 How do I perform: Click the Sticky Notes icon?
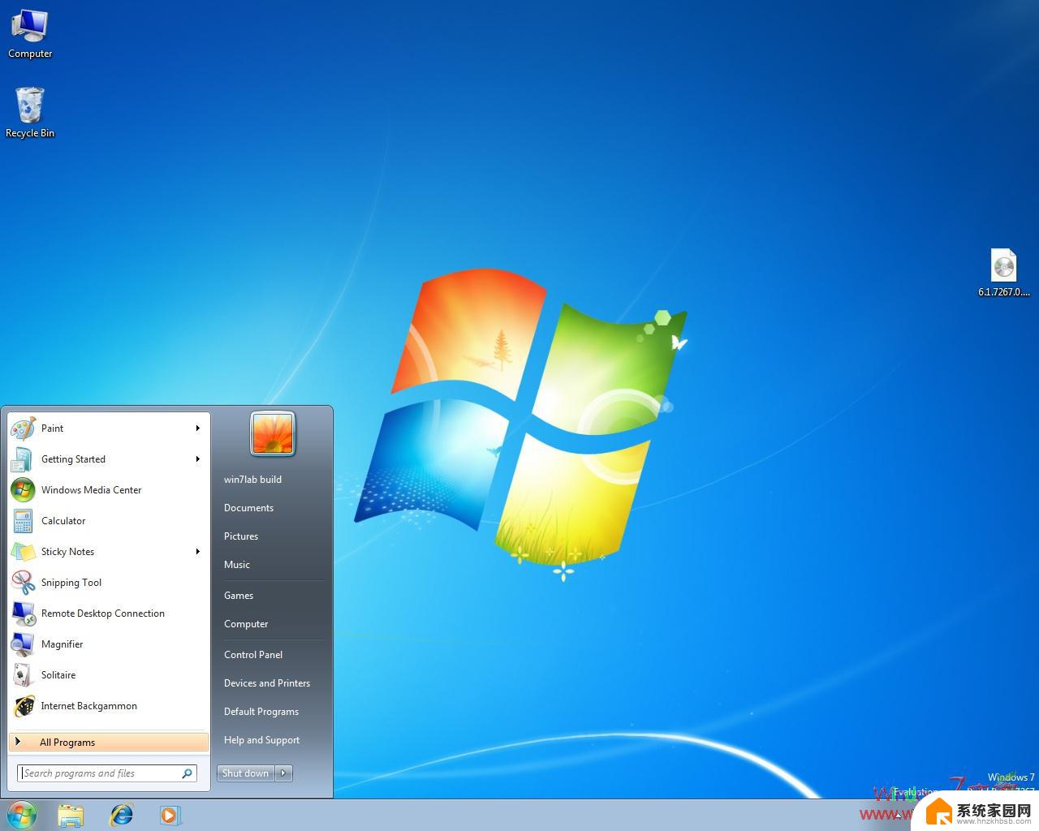coord(23,552)
